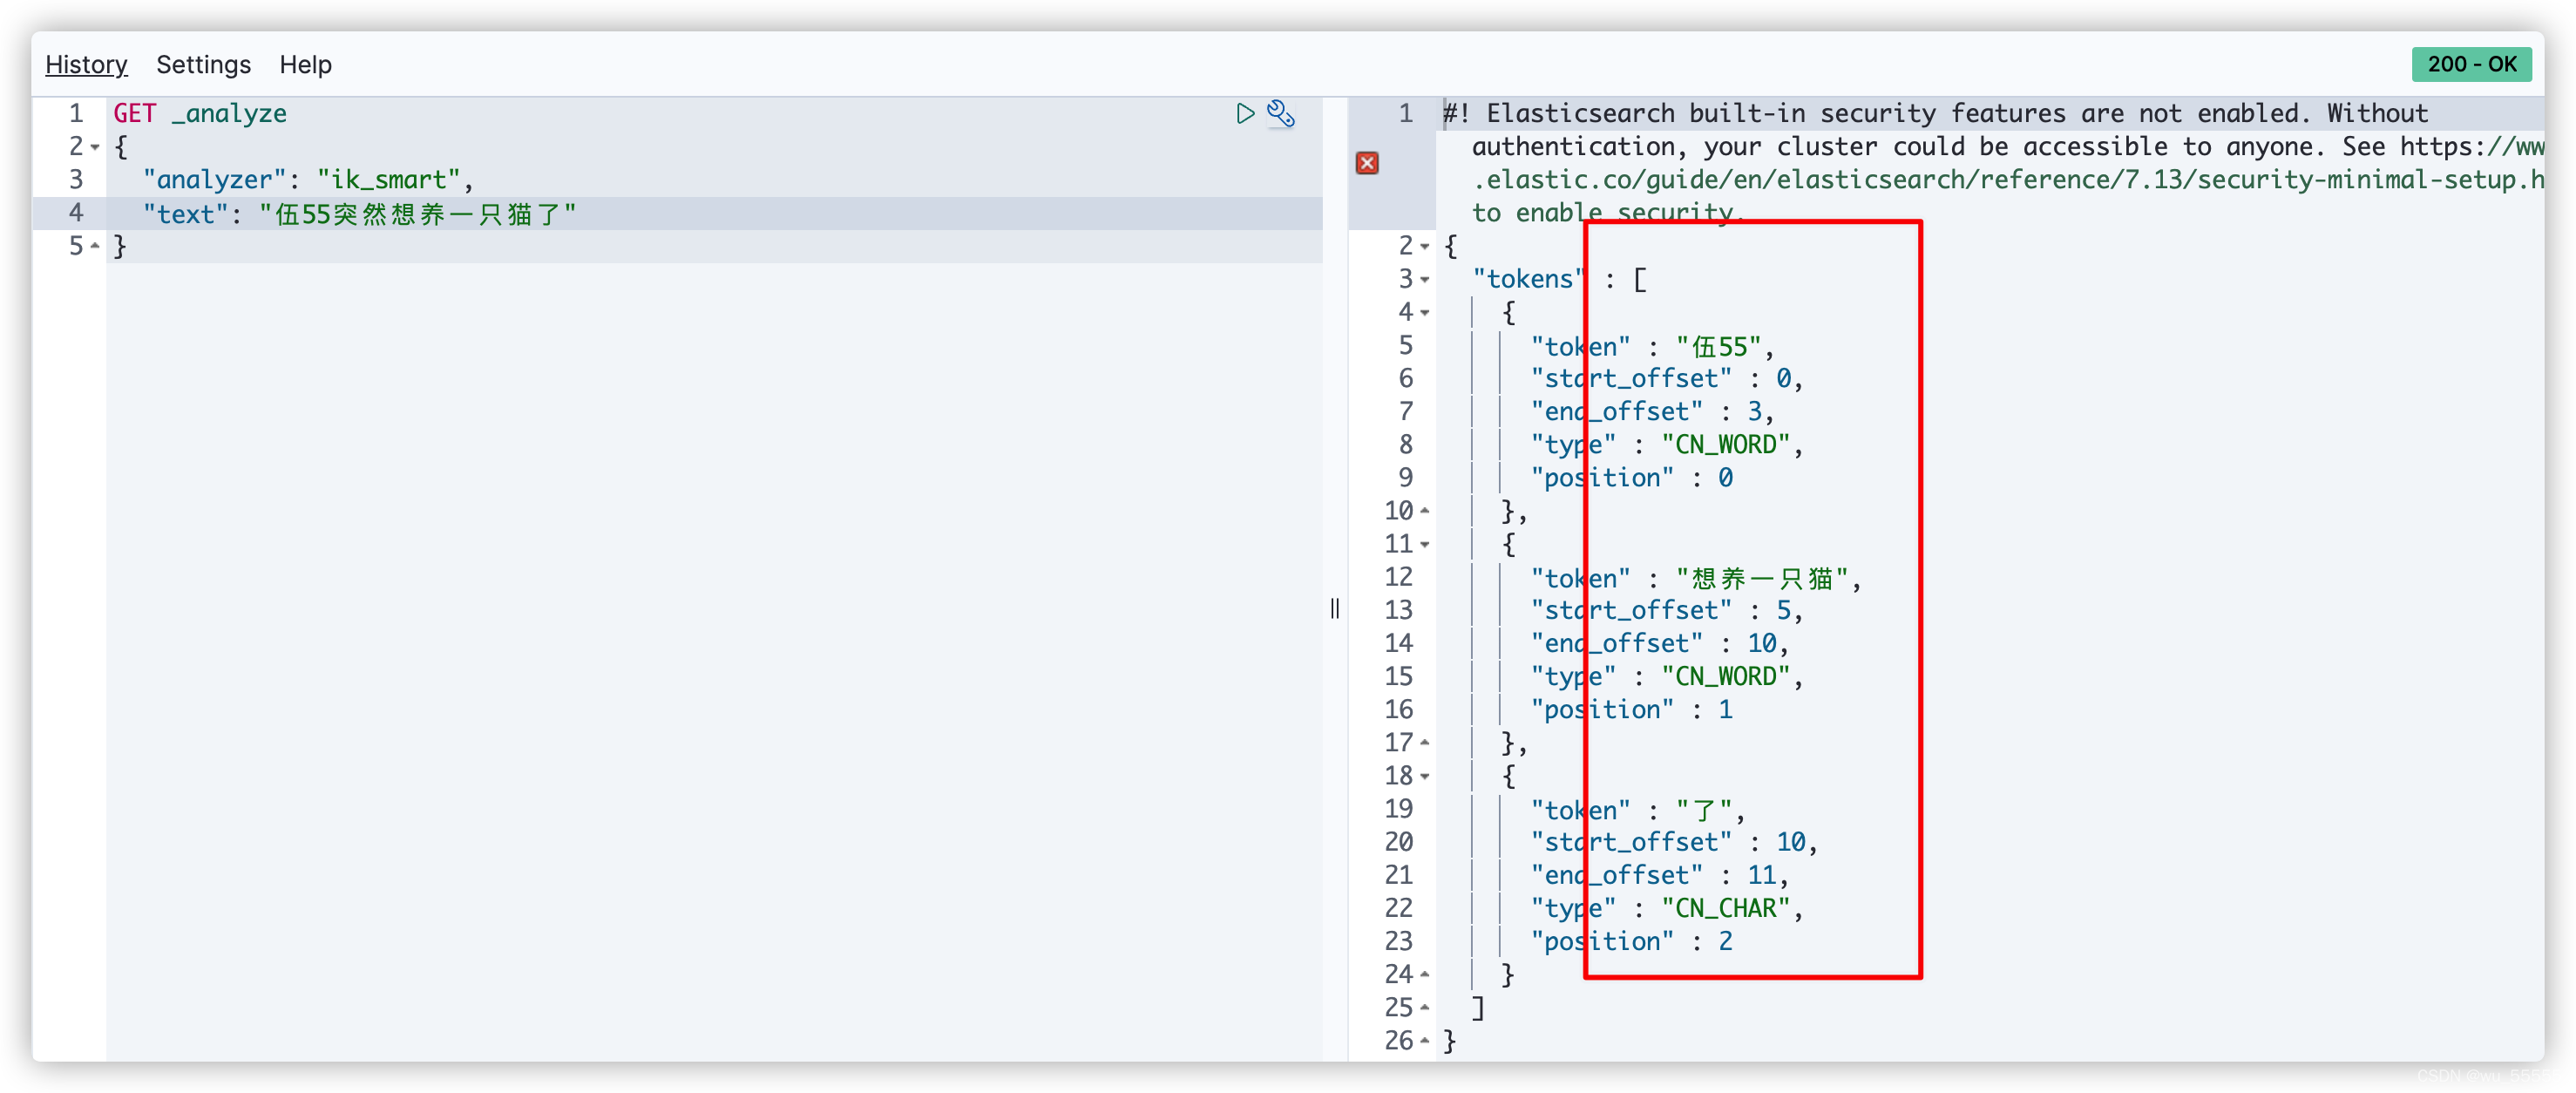Click the 200 - OK status badge
The image size is (2576, 1093).
(2470, 65)
